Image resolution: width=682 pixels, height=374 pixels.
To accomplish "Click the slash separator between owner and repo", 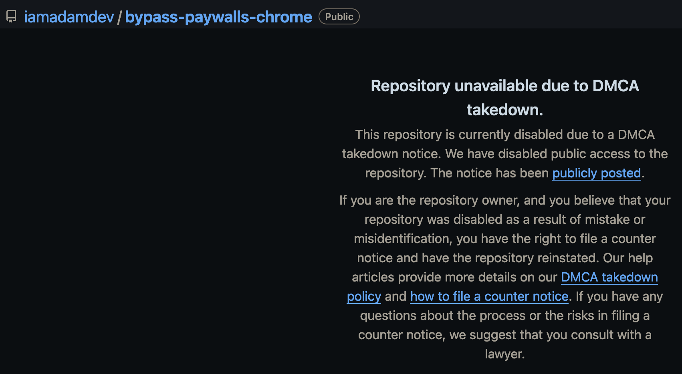I will (x=119, y=17).
